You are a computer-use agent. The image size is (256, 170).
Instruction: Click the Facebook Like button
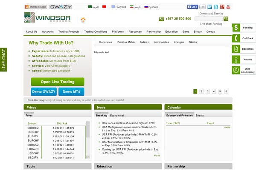click(x=193, y=7)
